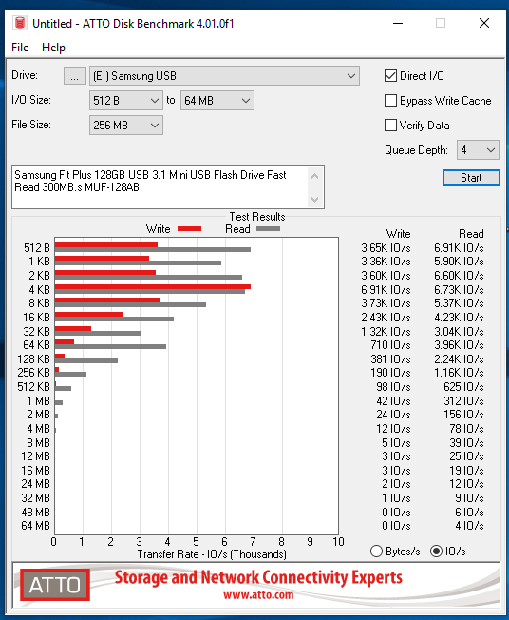This screenshot has height=620, width=509.
Task: Click the 128 KB write value 381 IO/s
Action: 390,359
